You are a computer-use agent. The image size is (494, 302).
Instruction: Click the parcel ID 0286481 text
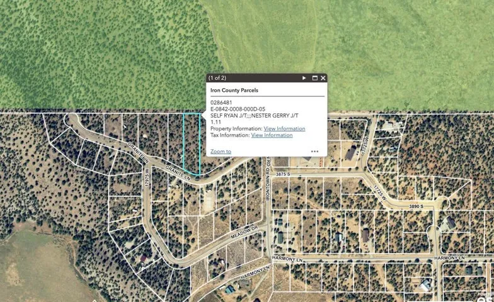[221, 103]
